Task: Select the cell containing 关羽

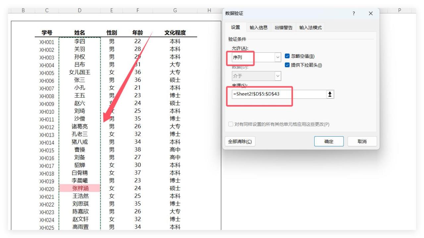Action: [x=79, y=49]
